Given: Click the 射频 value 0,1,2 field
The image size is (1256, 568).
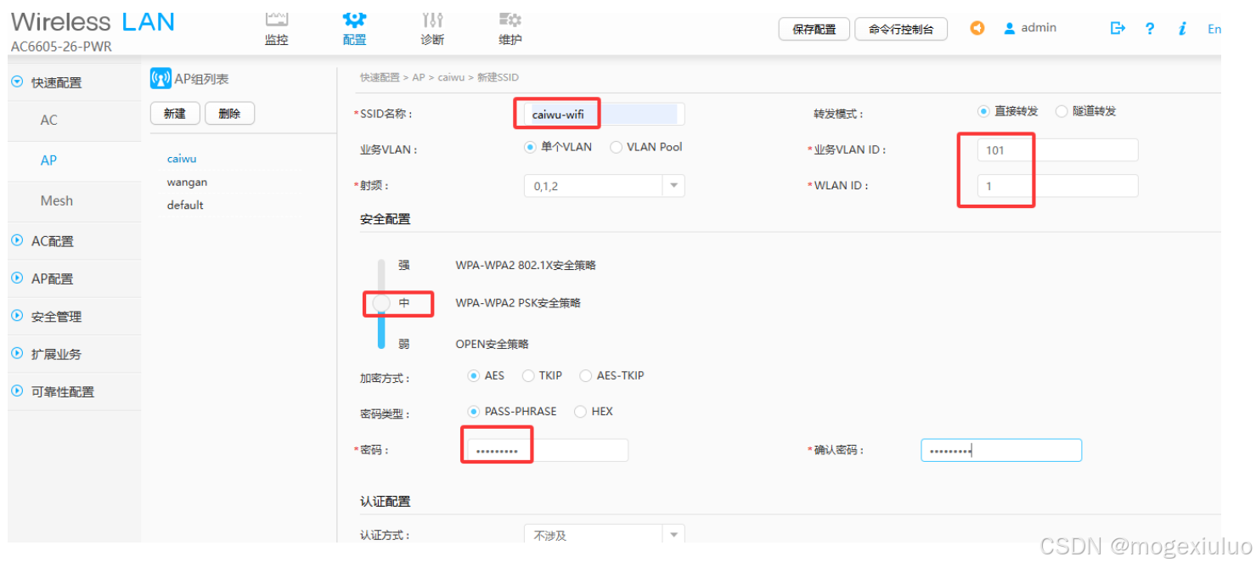Looking at the screenshot, I should point(594,186).
